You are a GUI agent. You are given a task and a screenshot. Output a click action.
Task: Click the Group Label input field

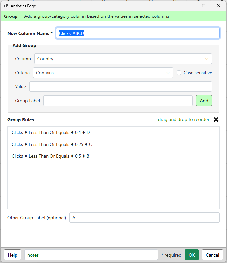(118, 101)
